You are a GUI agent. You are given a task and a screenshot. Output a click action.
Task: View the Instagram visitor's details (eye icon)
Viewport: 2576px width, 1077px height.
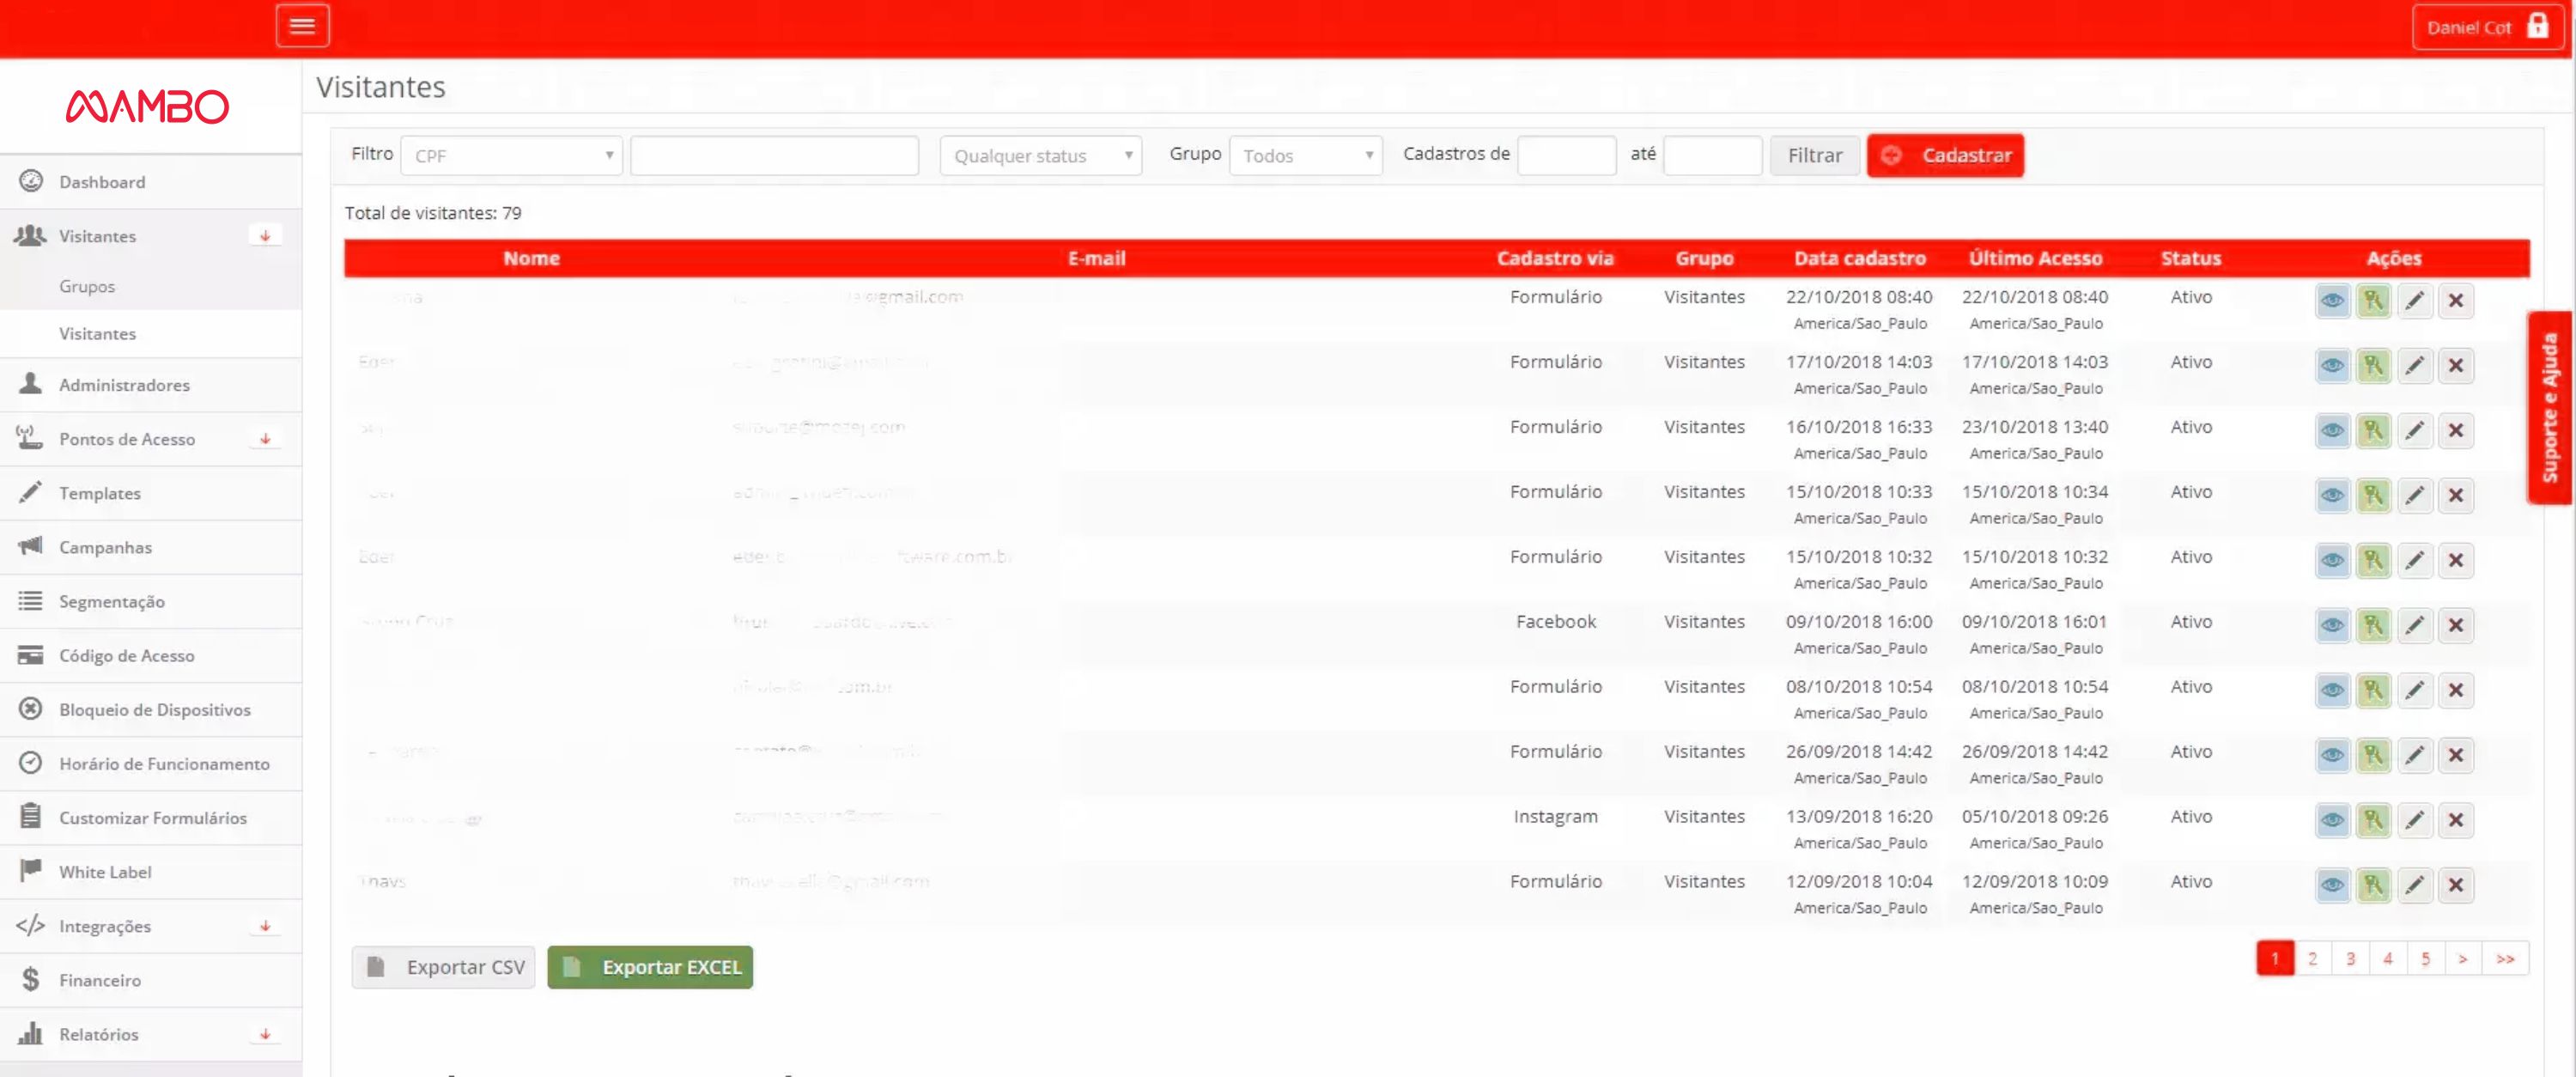pyautogui.click(x=2332, y=821)
